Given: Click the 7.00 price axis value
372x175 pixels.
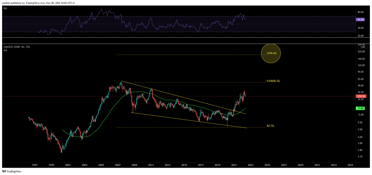Looking at the screenshot, I should [360, 129].
